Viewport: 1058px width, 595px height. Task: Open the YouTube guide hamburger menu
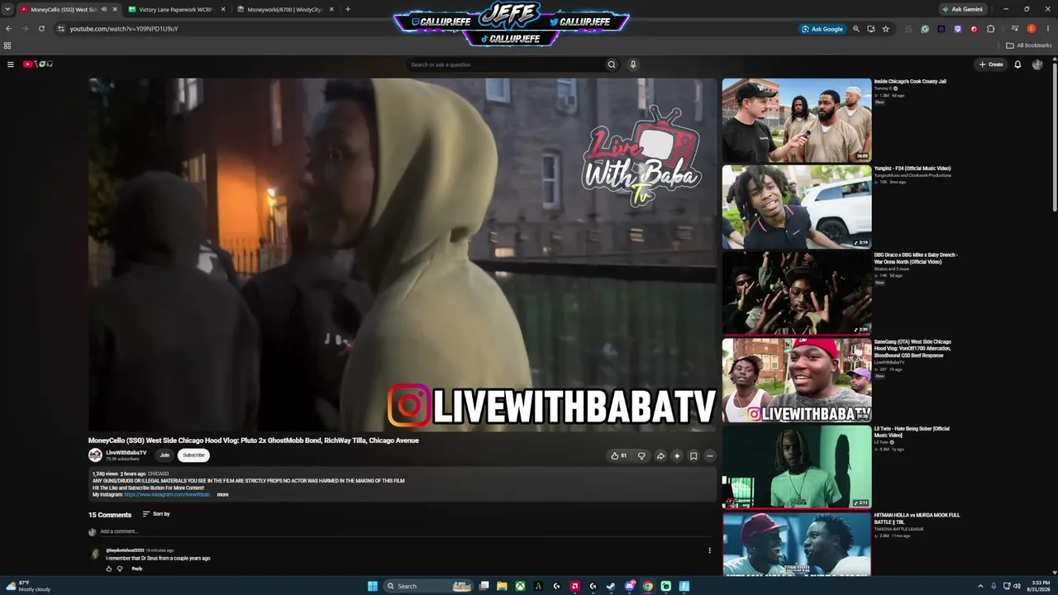[x=11, y=64]
